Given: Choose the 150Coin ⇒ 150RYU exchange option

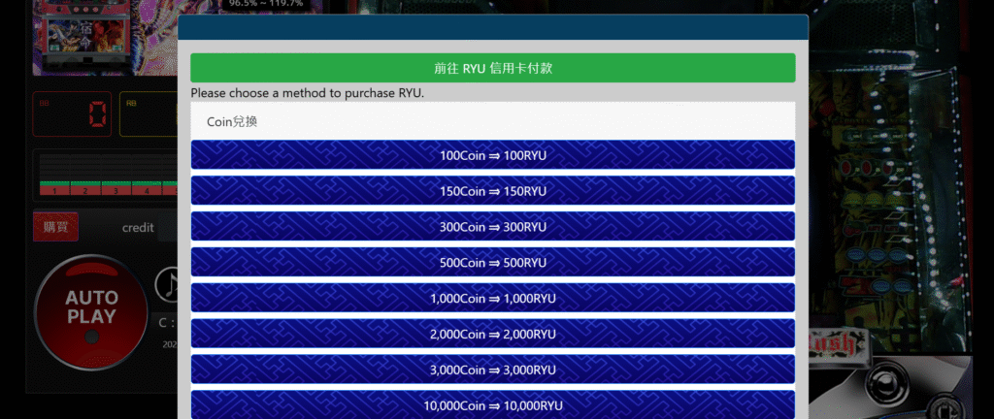Looking at the screenshot, I should point(492,191).
